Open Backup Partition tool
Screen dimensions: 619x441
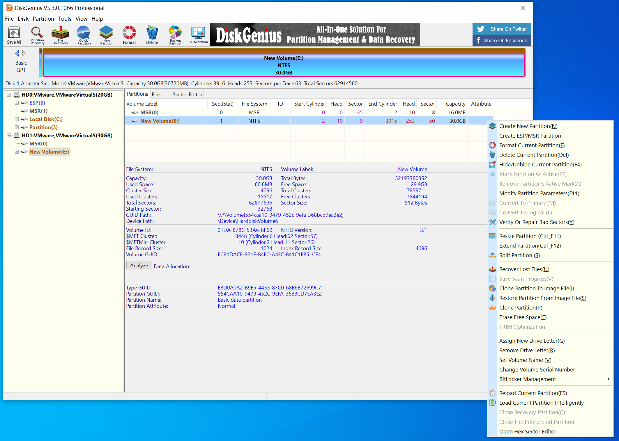(x=176, y=35)
